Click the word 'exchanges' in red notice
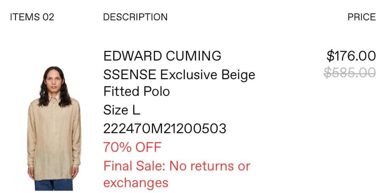The height and width of the screenshot is (193, 386). 136,183
